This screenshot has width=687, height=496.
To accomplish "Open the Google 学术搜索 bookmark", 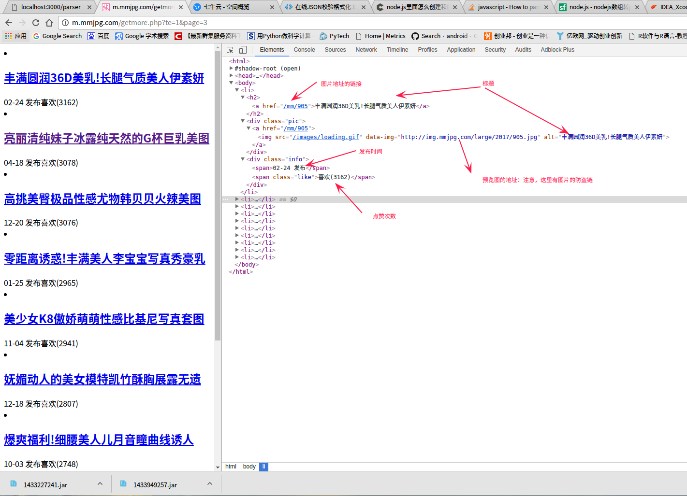I will tap(142, 36).
